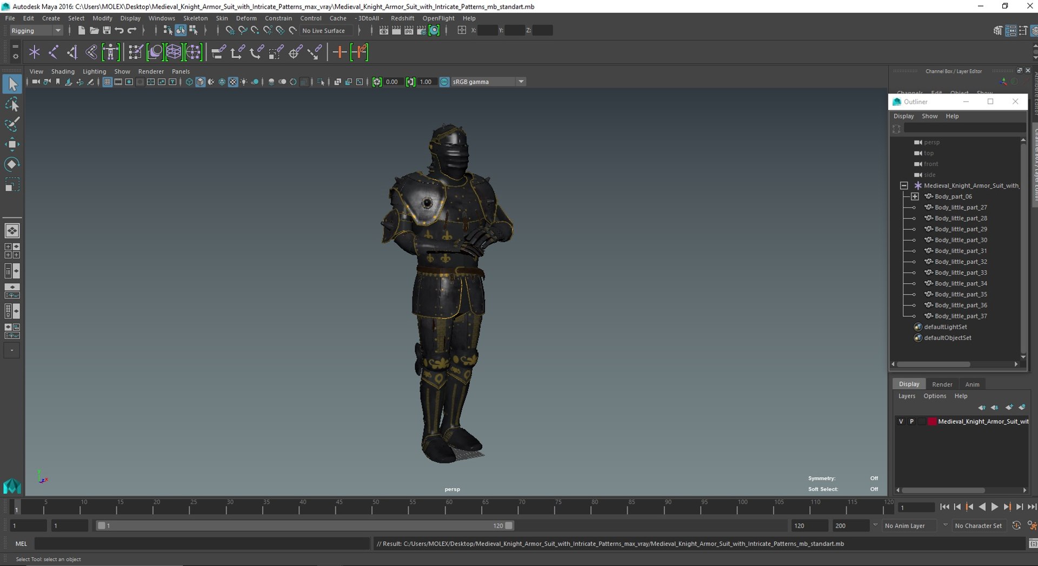
Task: Click the Redo arrow icon
Action: point(132,30)
